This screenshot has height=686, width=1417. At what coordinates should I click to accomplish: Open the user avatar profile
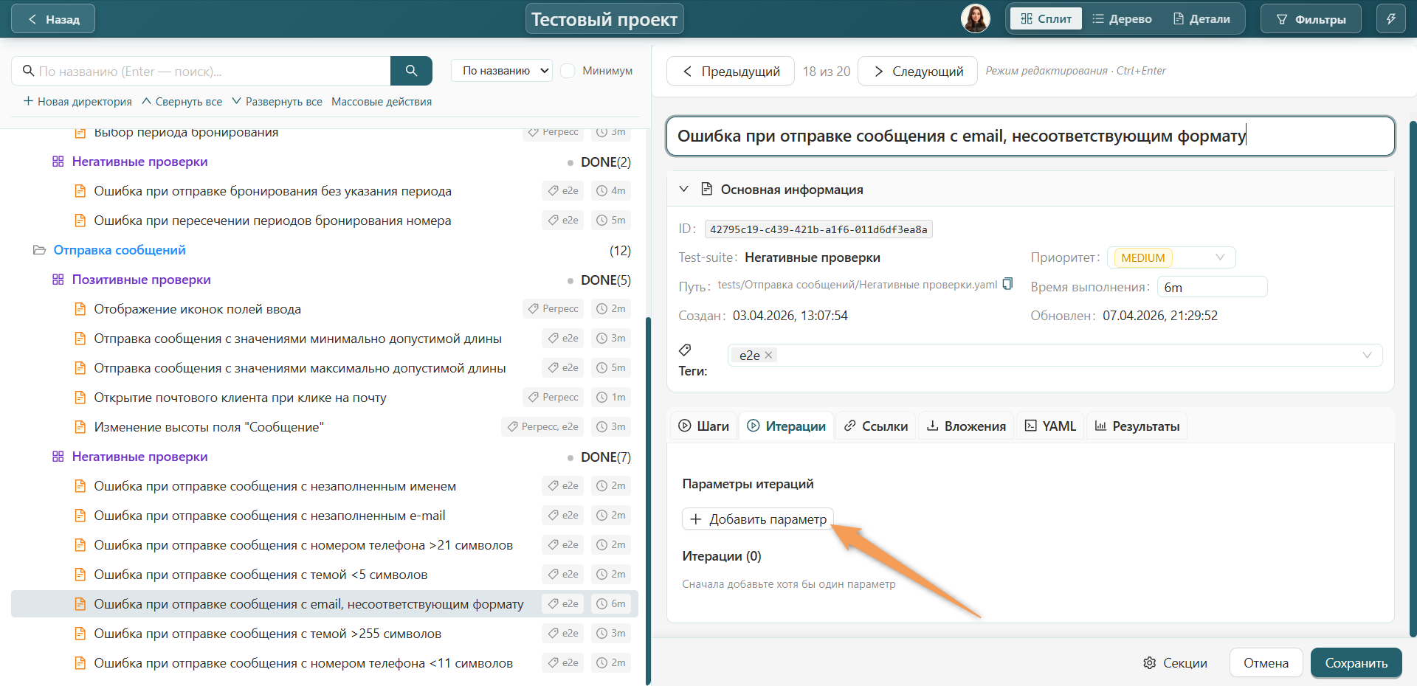click(975, 18)
